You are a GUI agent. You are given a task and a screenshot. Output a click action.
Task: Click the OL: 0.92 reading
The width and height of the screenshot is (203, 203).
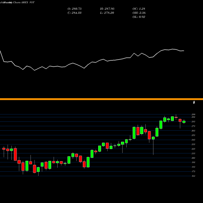pyautogui.click(x=139, y=17)
